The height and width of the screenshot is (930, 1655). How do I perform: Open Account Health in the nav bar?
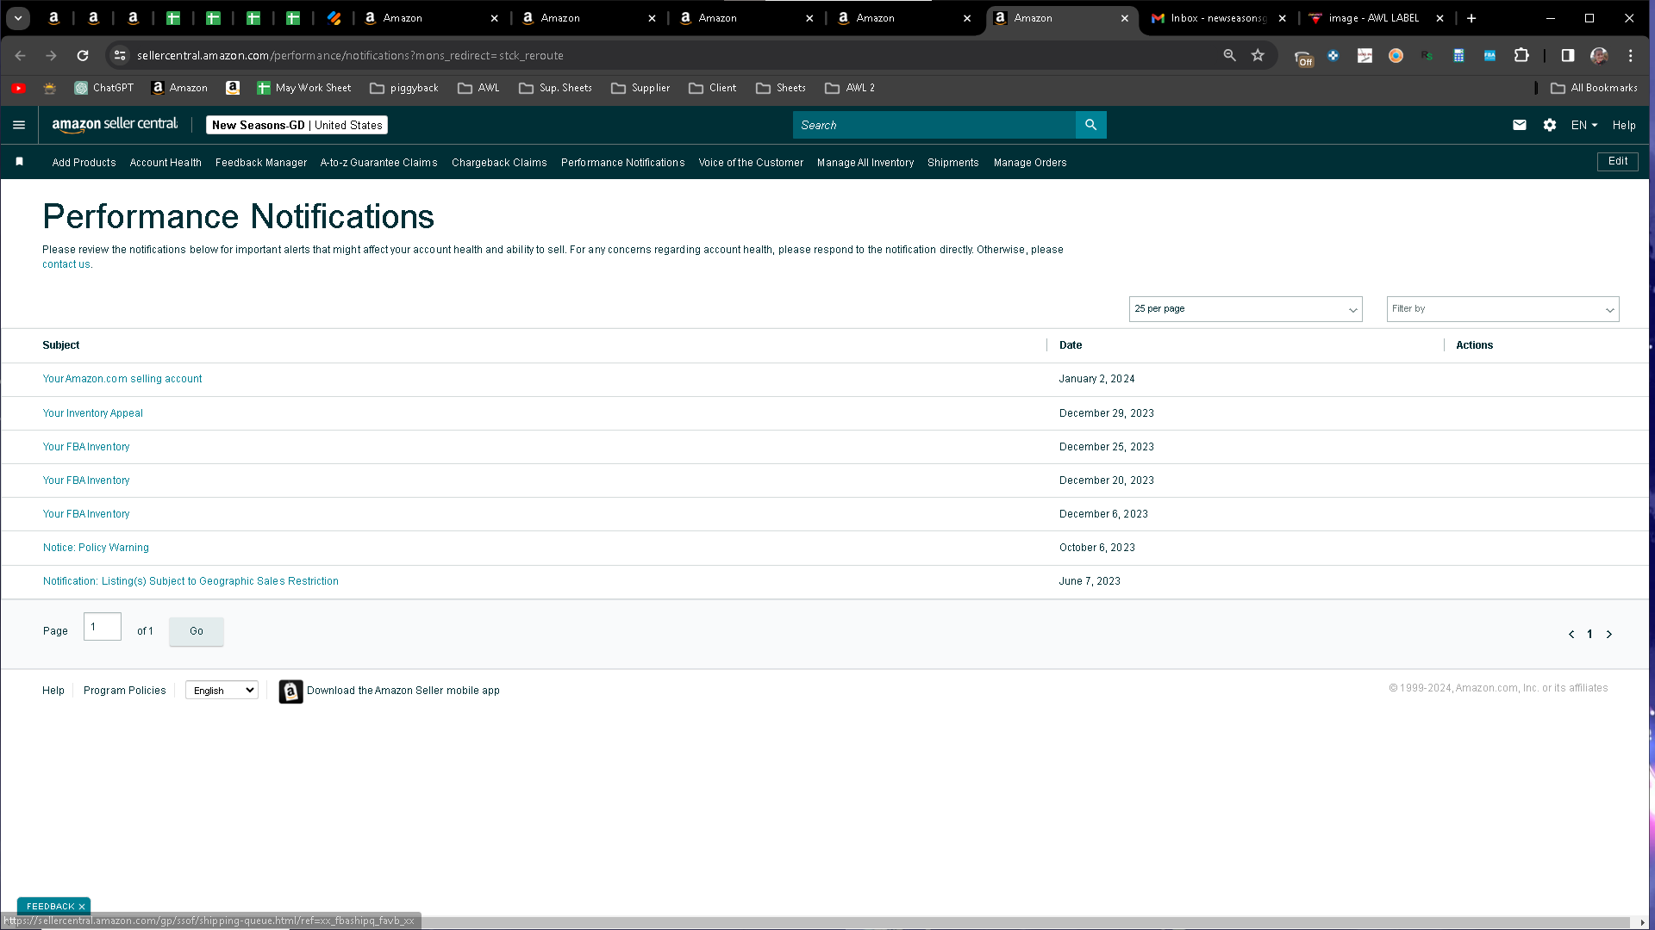coord(165,163)
